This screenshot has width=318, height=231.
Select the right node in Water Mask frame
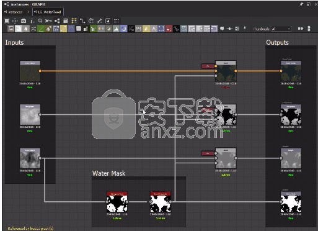coord(161,202)
